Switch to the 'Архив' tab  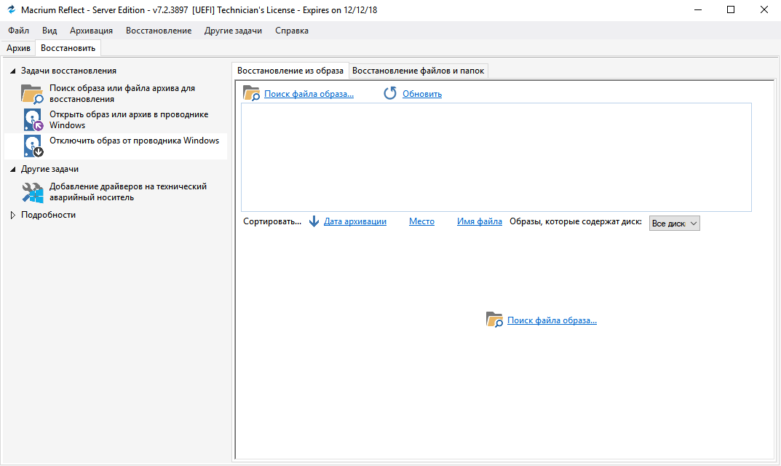point(18,48)
